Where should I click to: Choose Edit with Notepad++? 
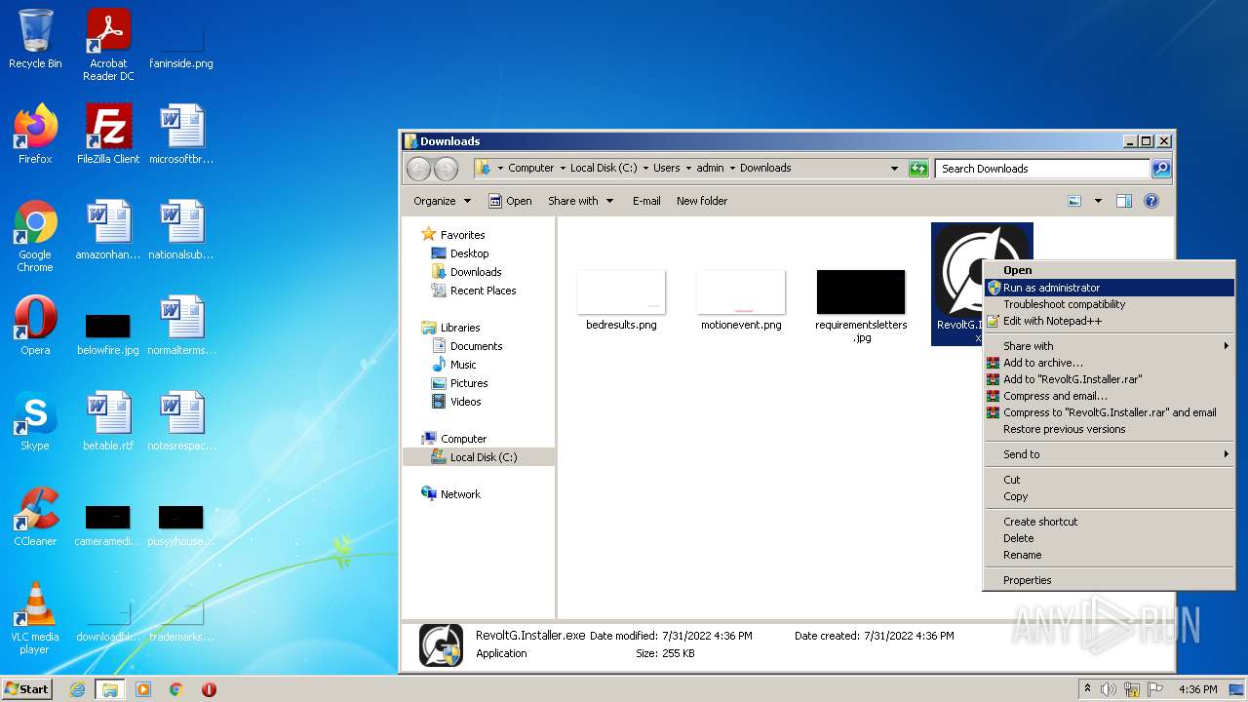[1110, 321]
